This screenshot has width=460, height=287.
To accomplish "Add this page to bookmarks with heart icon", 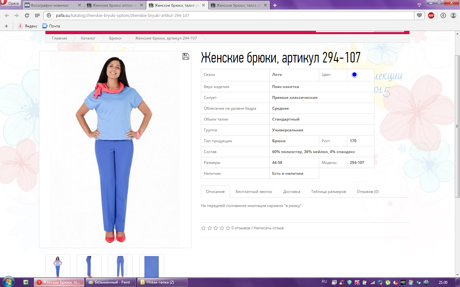I will [x=419, y=15].
